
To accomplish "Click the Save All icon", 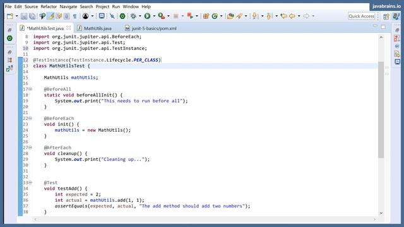I will coord(32,16).
